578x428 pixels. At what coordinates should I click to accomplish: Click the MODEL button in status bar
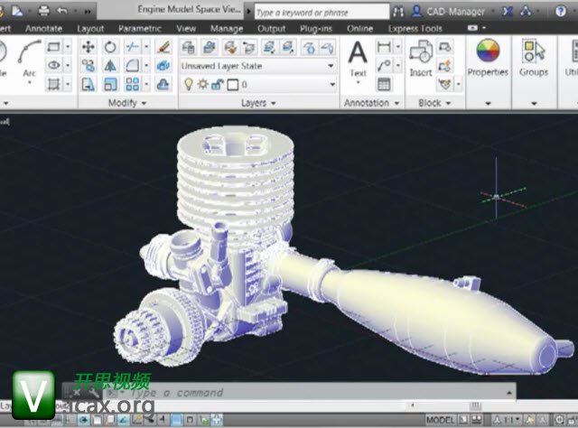(440, 420)
